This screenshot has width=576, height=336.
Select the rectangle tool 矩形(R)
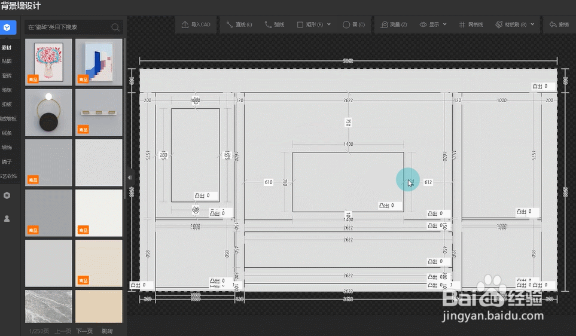[310, 25]
